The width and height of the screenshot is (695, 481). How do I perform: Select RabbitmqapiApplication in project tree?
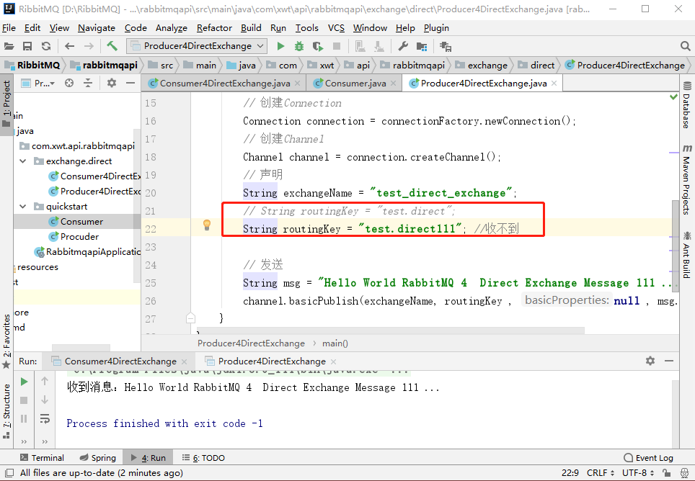88,252
